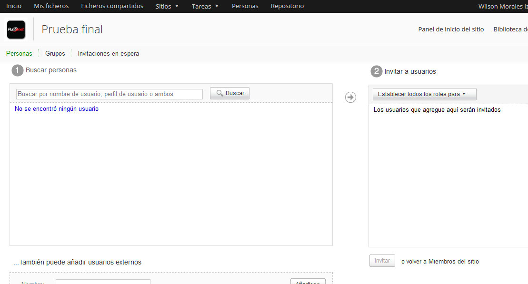This screenshot has width=528, height=284.
Task: Open the Repositorio menu item
Action: pos(287,6)
